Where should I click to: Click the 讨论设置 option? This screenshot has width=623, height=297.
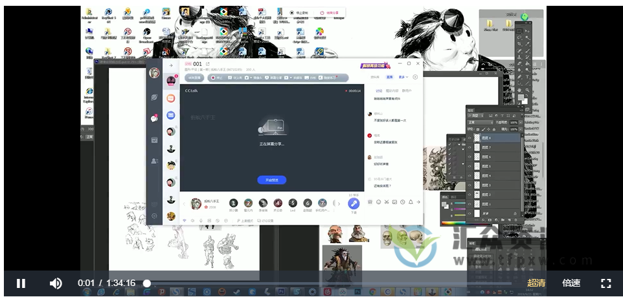pos(266,221)
